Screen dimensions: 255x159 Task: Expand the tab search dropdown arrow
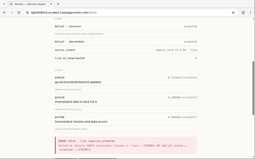4,4
